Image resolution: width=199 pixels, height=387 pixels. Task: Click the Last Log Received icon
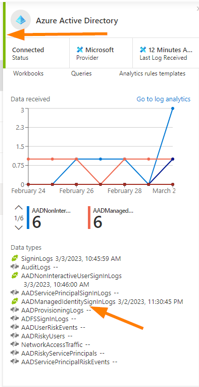pyautogui.click(x=143, y=50)
